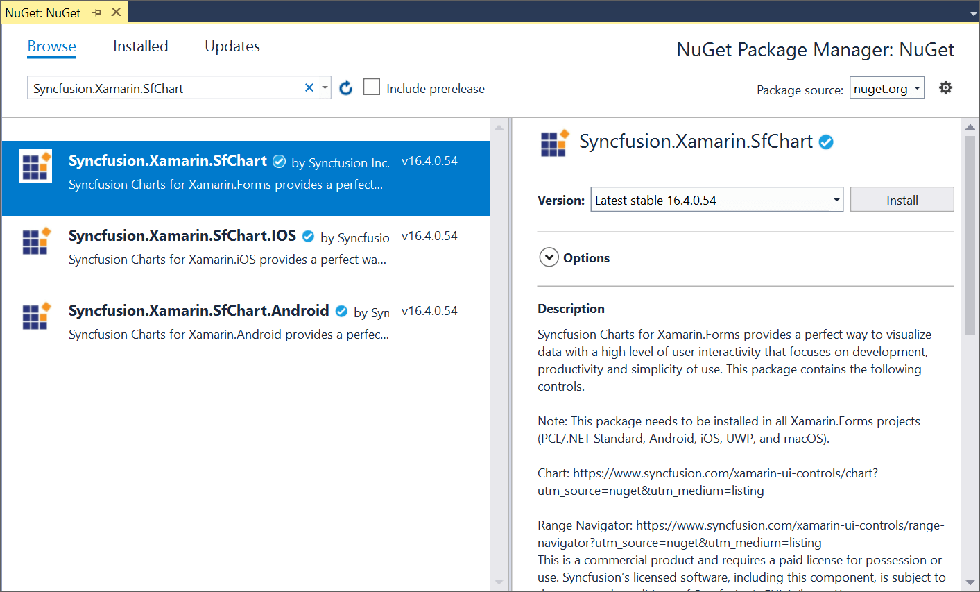
Task: Click the pin icon on the NuGet tab
Action: tap(96, 12)
